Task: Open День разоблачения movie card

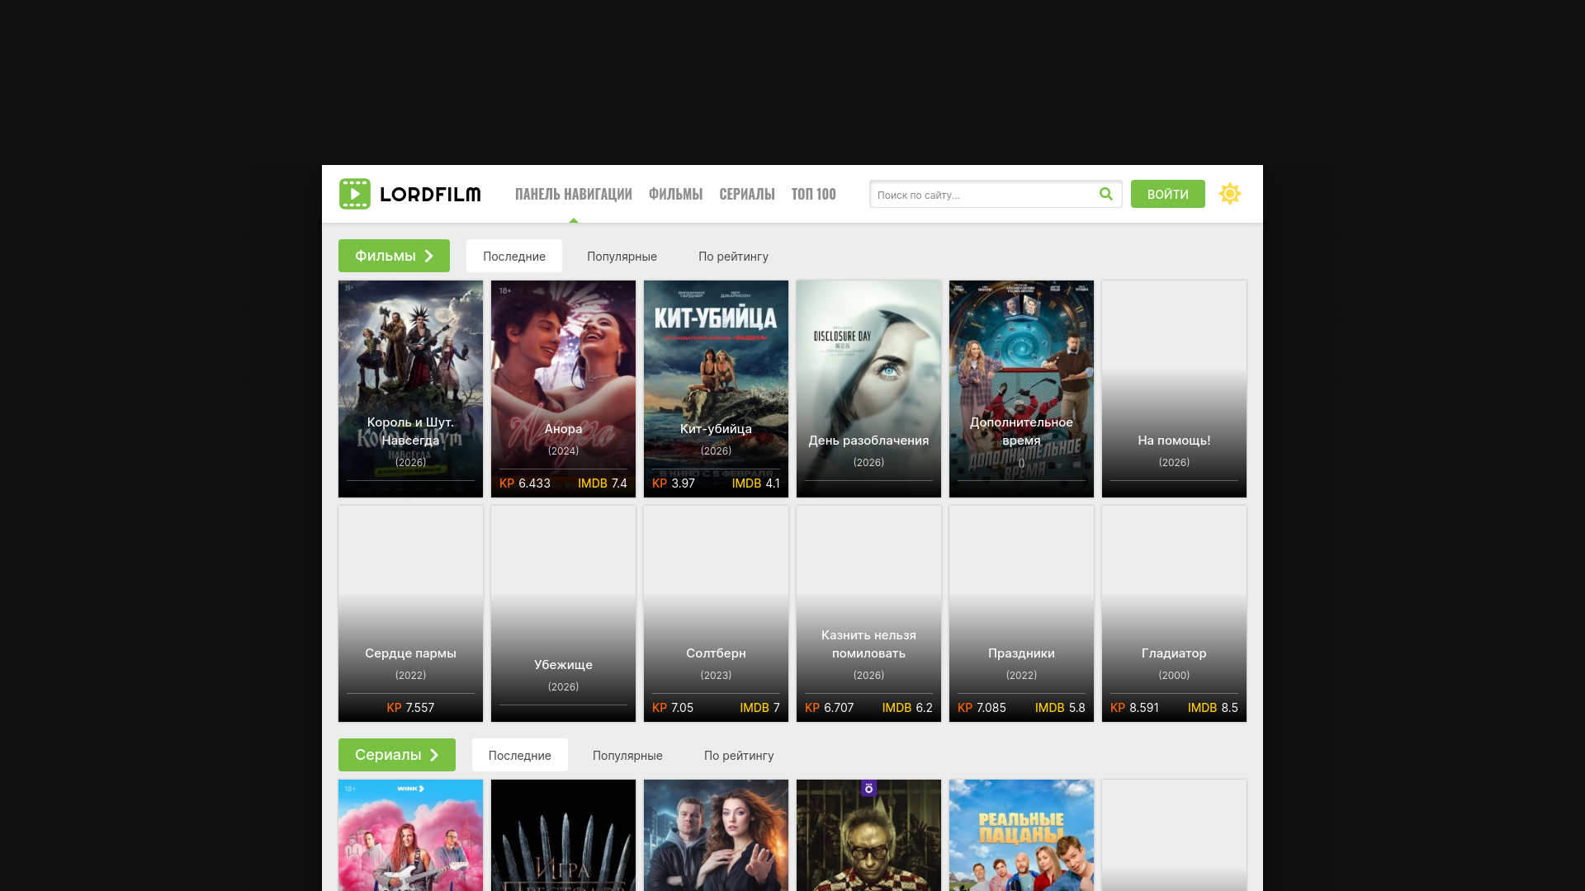Action: tap(868, 389)
